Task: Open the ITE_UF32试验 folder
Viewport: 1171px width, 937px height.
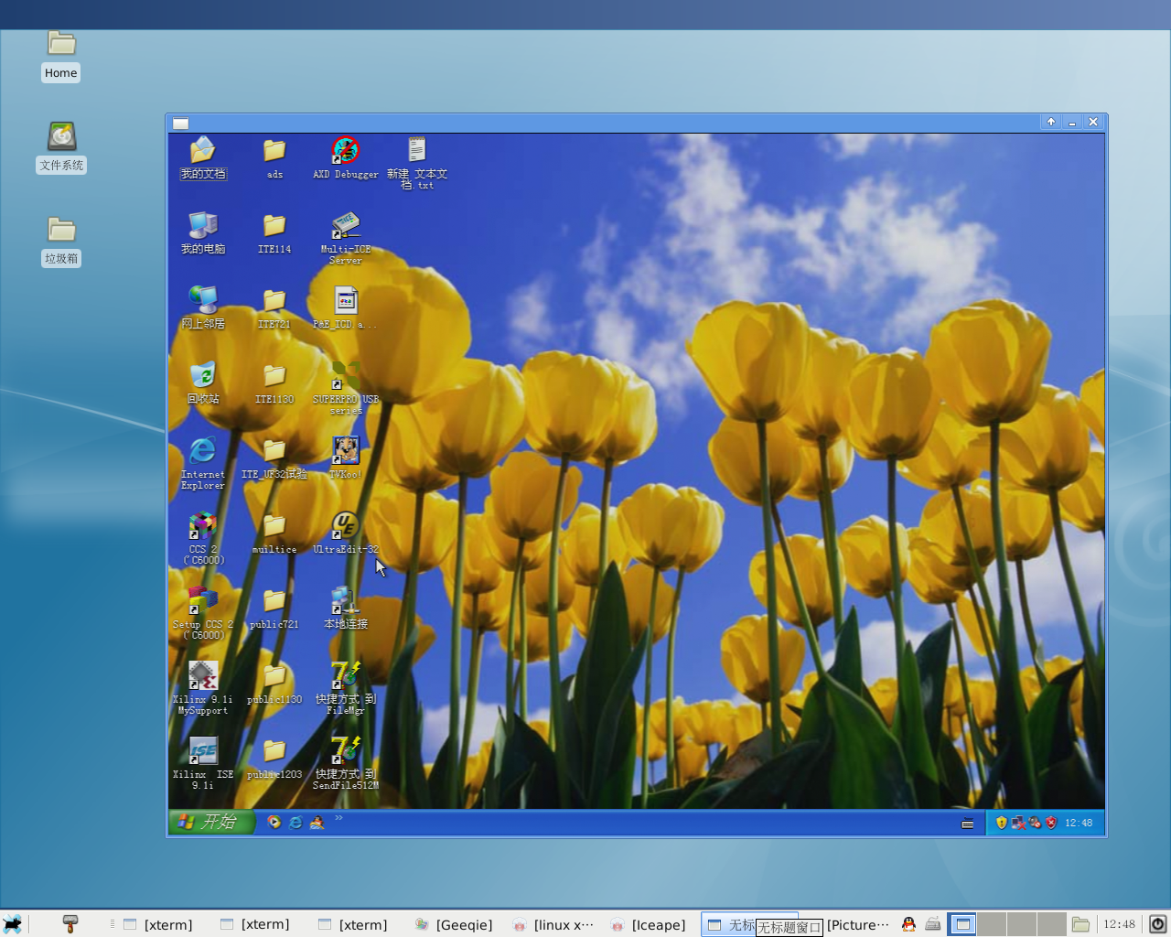Action: tap(274, 458)
